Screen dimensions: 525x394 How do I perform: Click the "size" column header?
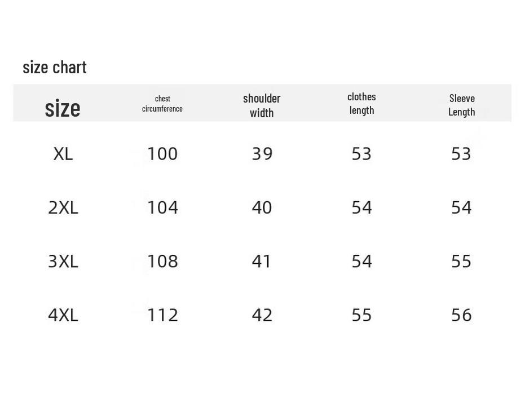pyautogui.click(x=63, y=108)
